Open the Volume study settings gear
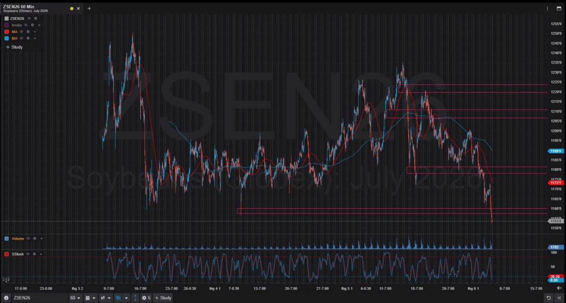 pyautogui.click(x=34, y=239)
